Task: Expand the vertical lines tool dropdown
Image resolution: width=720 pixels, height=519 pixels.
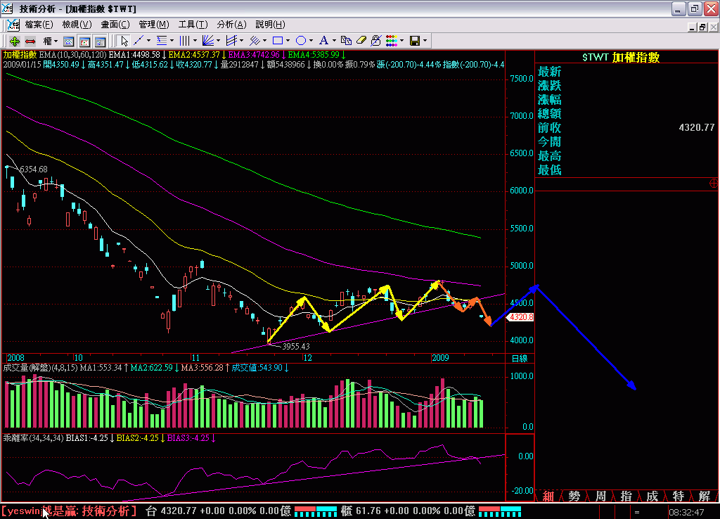Action: (195, 41)
